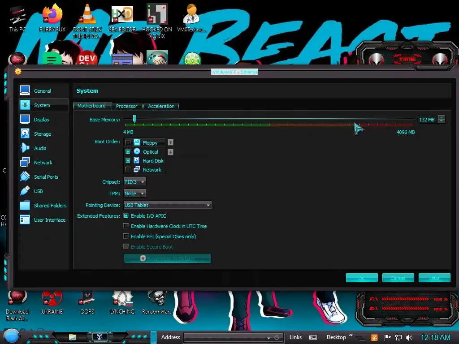Open Chipset PIIX3 dropdown

134,182
